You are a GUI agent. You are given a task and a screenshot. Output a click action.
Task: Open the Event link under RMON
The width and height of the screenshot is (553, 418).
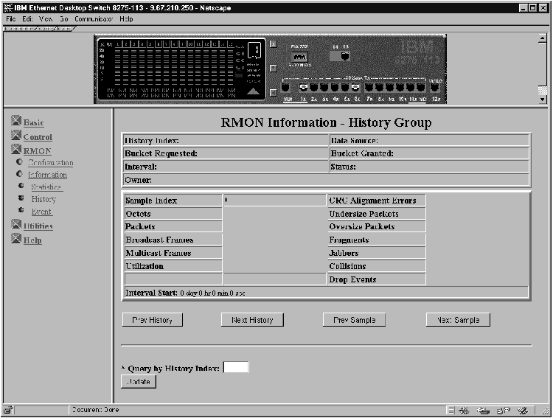point(41,212)
